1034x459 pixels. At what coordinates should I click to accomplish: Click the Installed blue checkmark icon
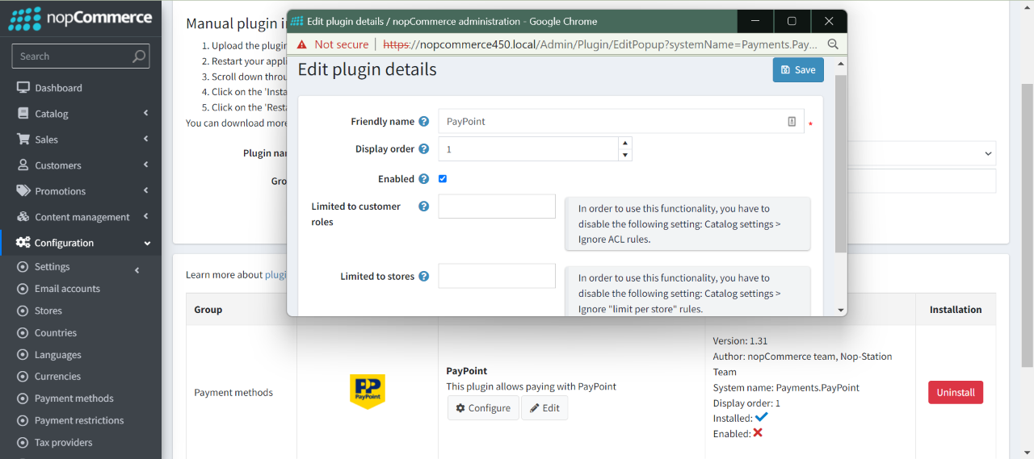(761, 418)
